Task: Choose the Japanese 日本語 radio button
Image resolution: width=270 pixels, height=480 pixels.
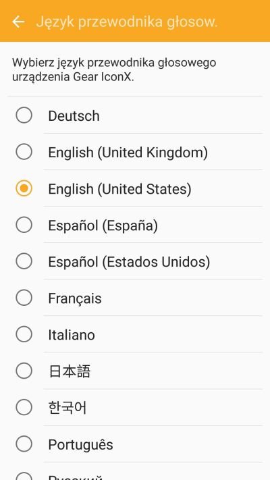Action: (24, 371)
